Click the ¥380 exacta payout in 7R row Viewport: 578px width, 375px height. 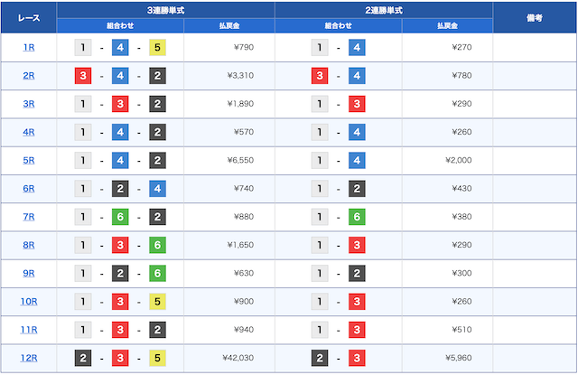[x=461, y=217]
